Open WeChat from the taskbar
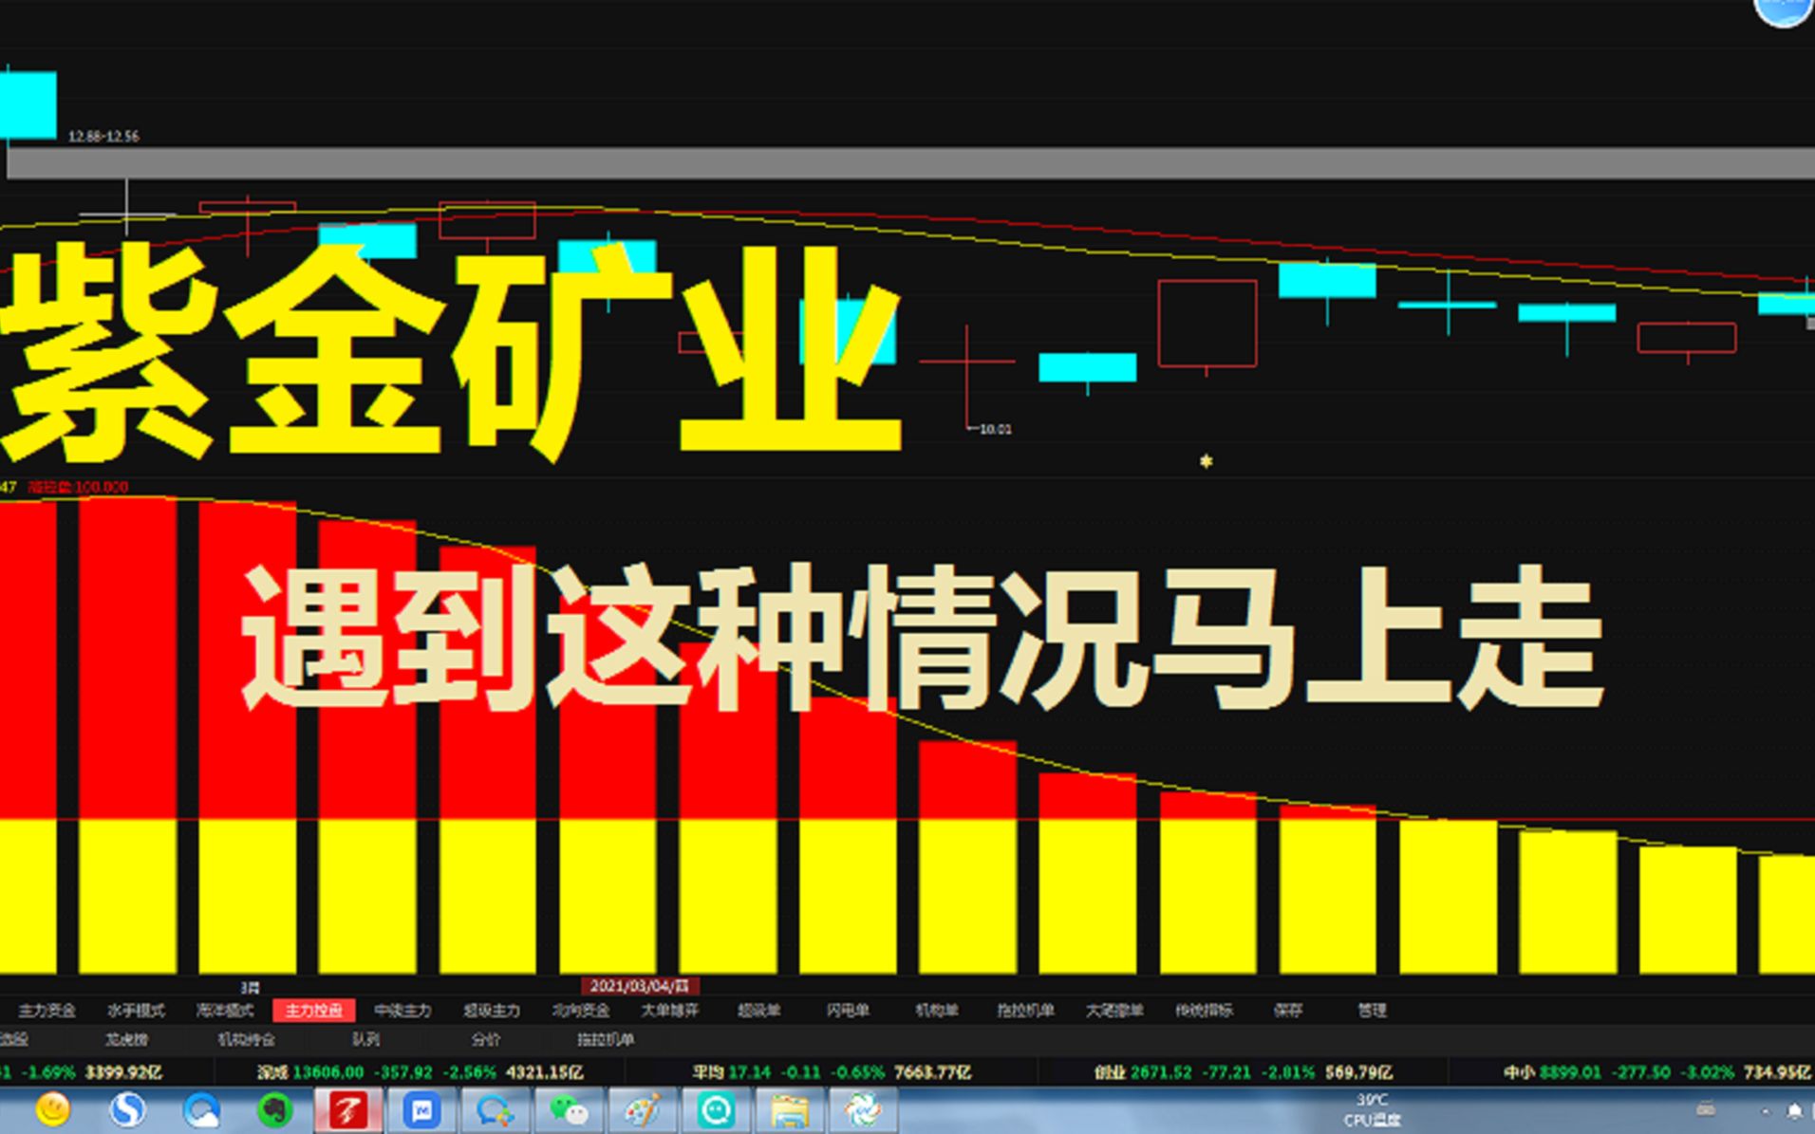This screenshot has width=1815, height=1134. pyautogui.click(x=569, y=1109)
